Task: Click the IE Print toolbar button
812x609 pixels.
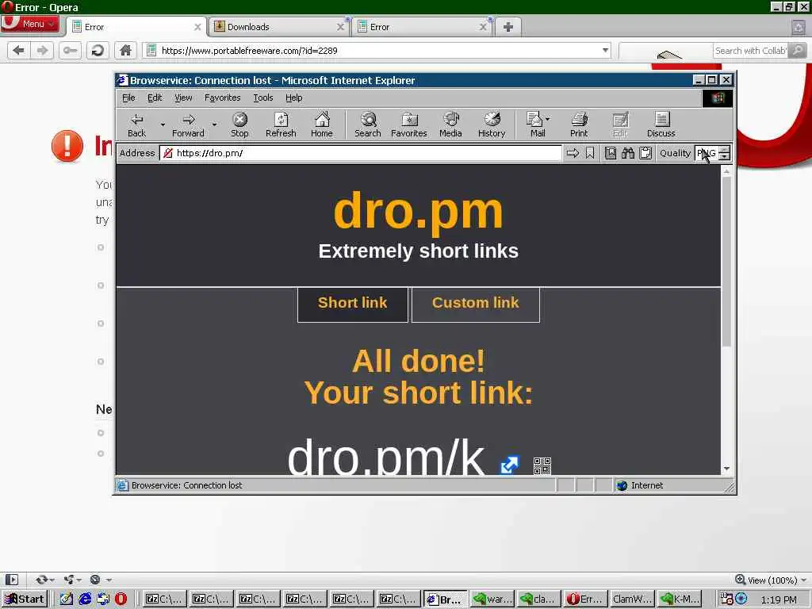Action: (579, 124)
